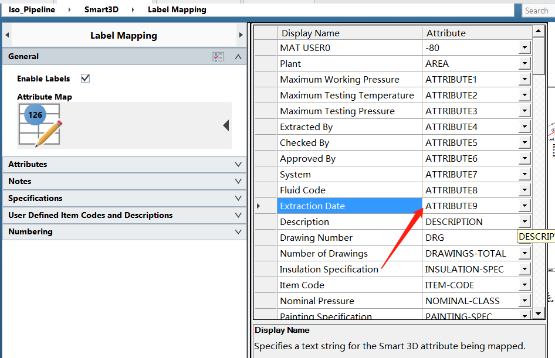Click the General section options checklist icon

218,57
